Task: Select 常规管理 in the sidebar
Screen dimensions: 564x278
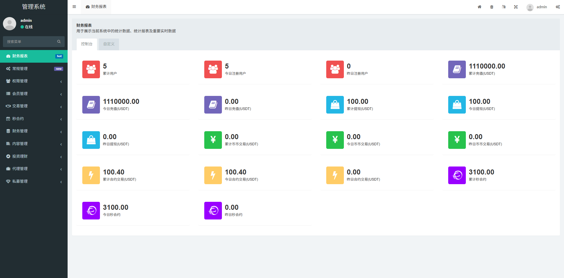Action: click(34, 69)
